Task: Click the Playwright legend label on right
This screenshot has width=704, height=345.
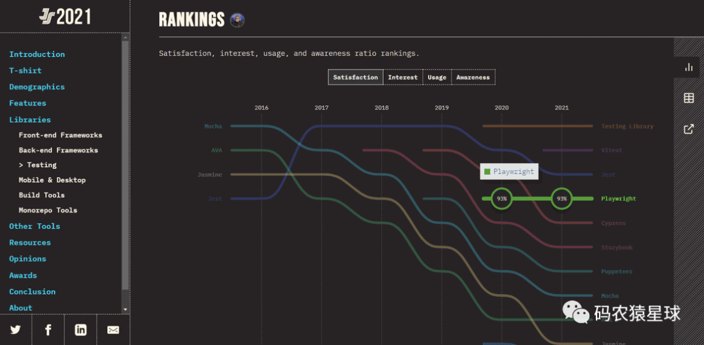Action: tap(618, 198)
